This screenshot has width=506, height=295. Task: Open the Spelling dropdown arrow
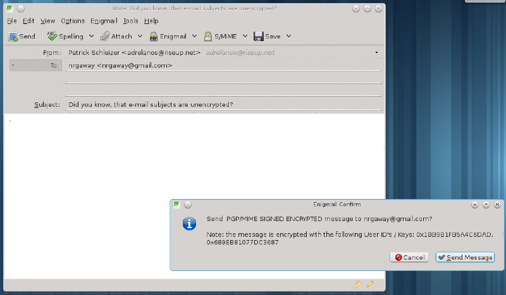pos(91,37)
